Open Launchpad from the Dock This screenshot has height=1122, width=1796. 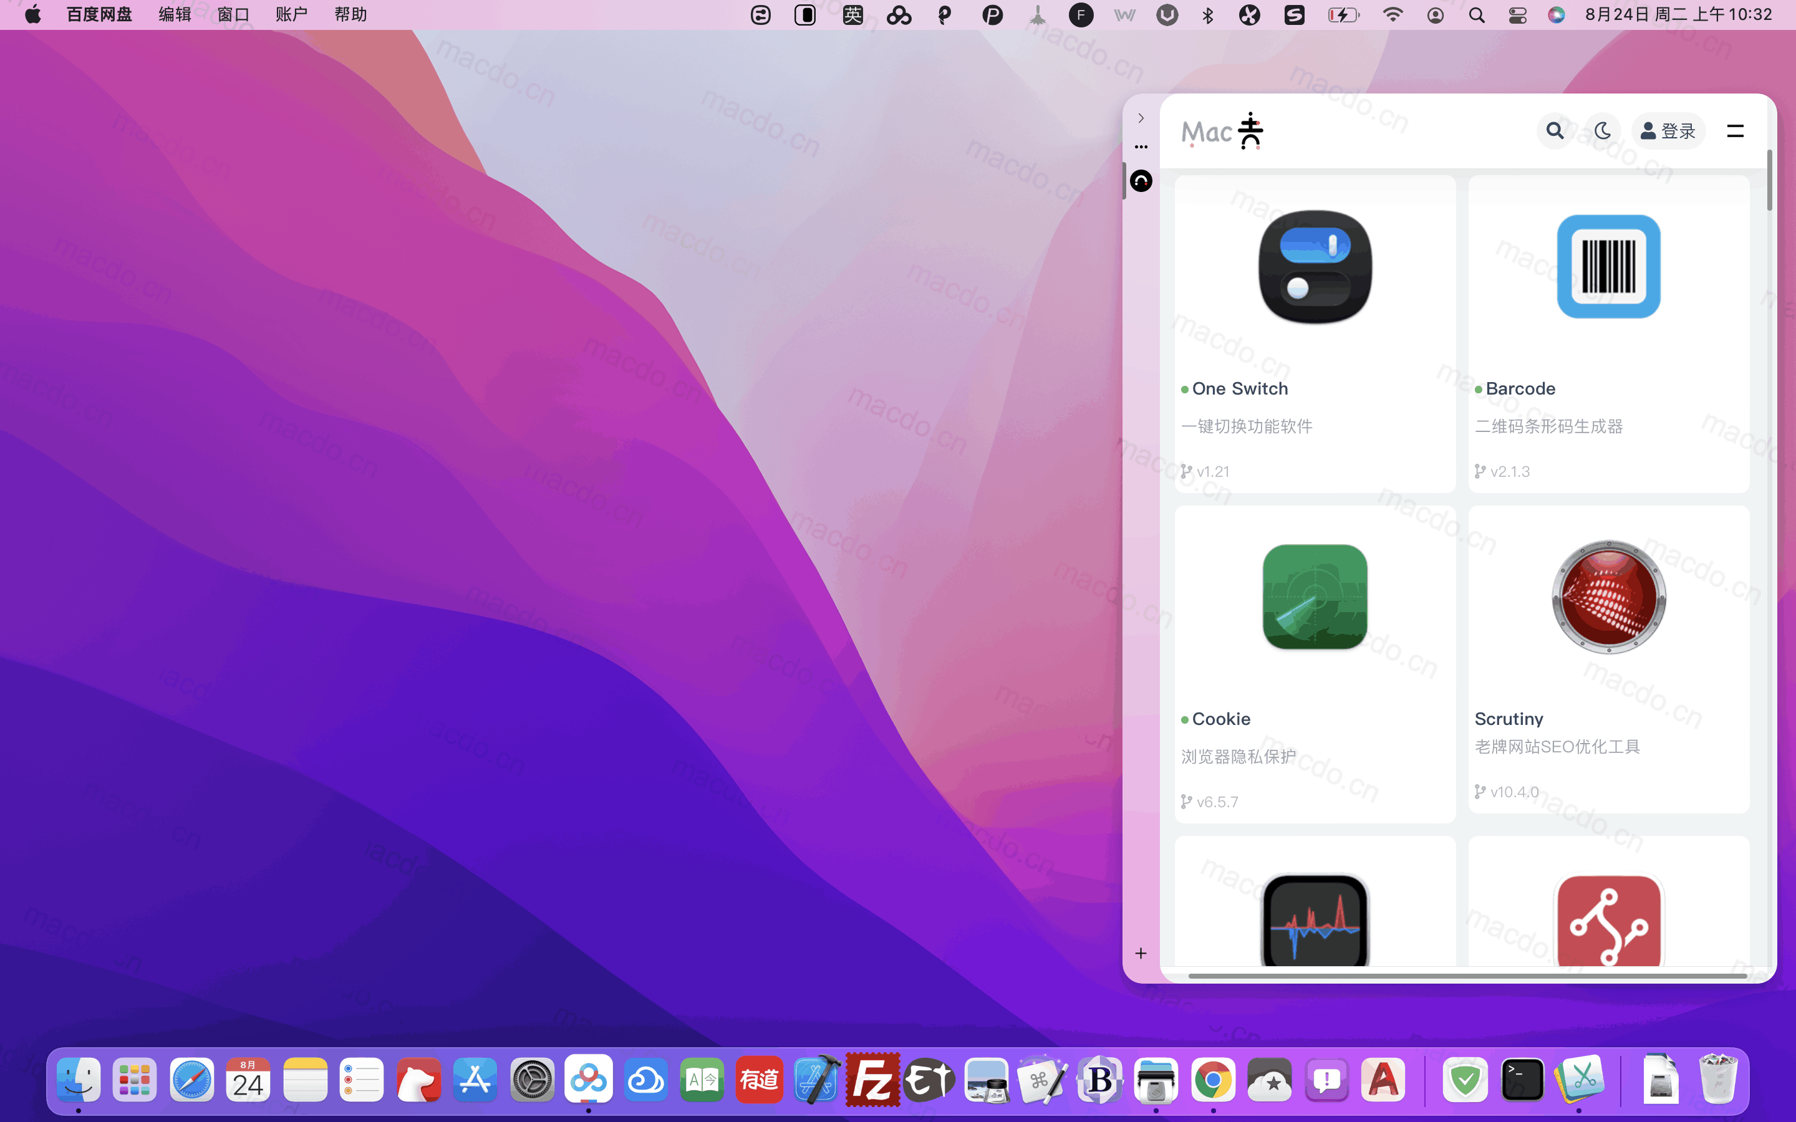point(134,1080)
